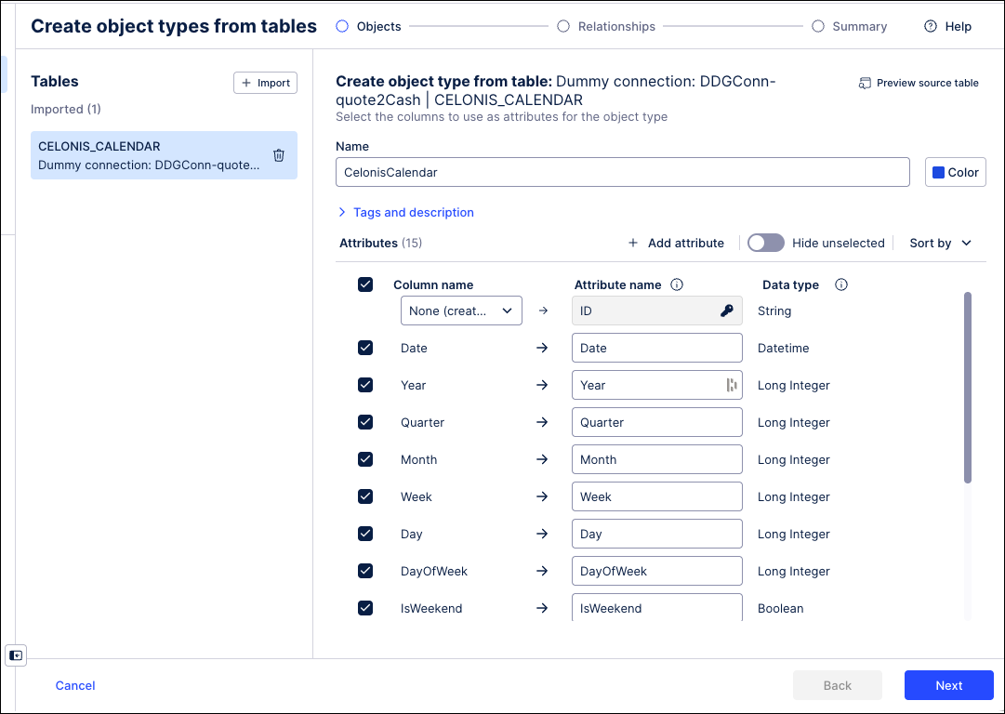Click the Cancel link
1005x714 pixels.
pos(74,685)
